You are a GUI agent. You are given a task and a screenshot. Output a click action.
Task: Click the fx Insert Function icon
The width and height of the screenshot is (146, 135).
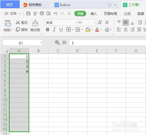pyautogui.click(x=64, y=42)
